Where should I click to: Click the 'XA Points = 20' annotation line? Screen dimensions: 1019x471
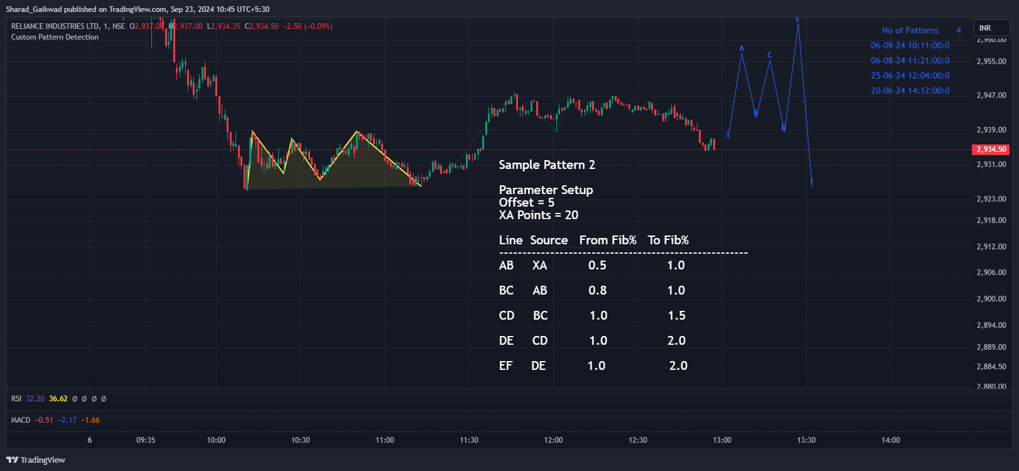click(x=539, y=215)
